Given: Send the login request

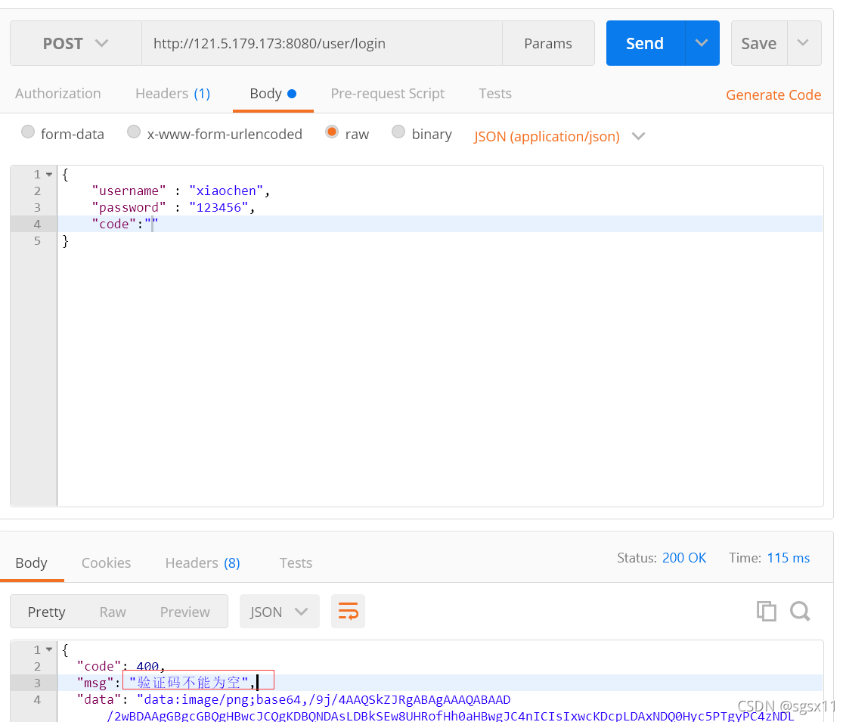Looking at the screenshot, I should click(646, 43).
